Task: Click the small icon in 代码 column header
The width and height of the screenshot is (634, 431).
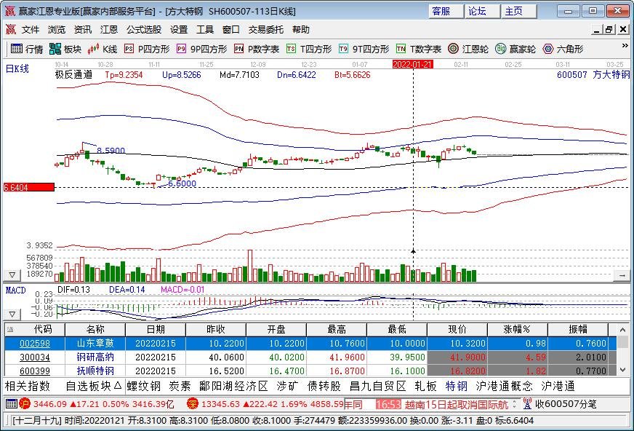Action: pos(10,329)
